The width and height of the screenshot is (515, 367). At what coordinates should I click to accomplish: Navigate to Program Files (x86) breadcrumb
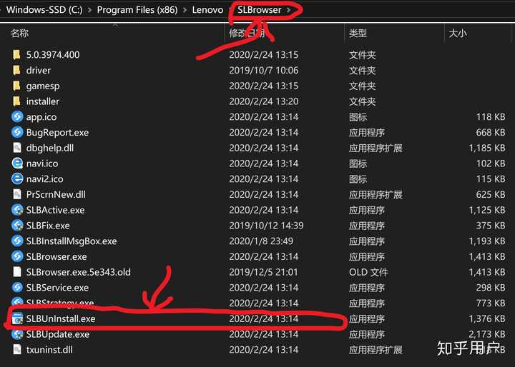click(x=137, y=10)
